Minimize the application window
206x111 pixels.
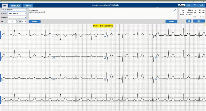pos(194,1)
